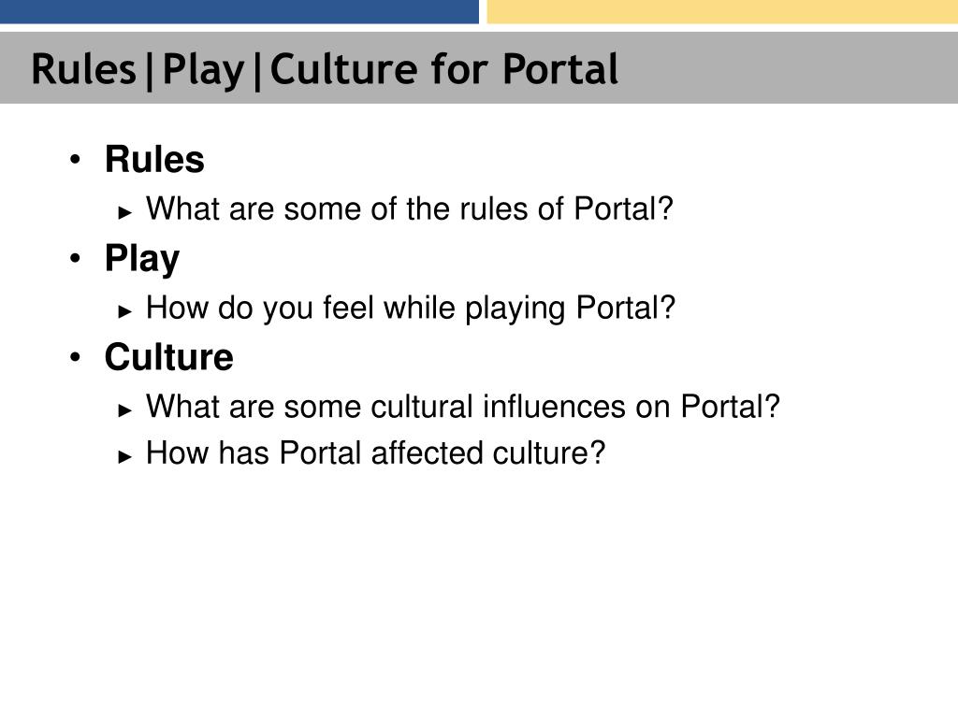The image size is (958, 718).
Task: Select text 'How do you feel while playing Portal?'
Action: click(x=411, y=309)
